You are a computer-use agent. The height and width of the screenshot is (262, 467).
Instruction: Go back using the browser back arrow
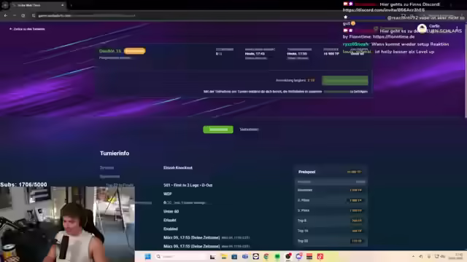5,15
